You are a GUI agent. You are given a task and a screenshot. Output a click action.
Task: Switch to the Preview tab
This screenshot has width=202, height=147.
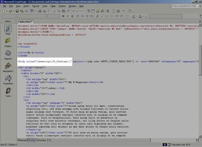coord(41,140)
